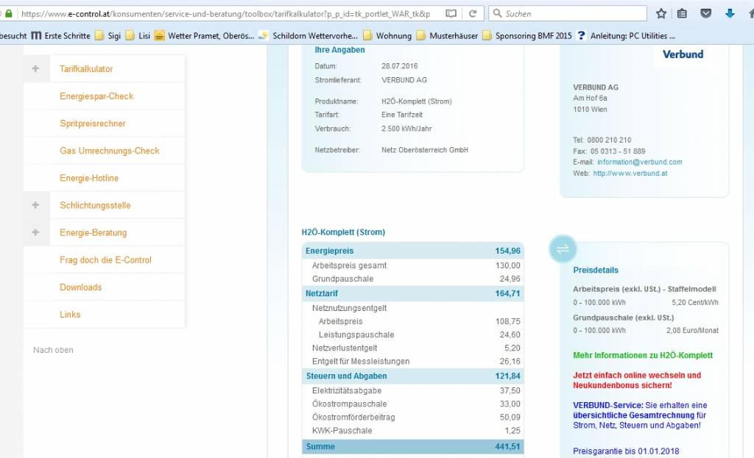754x458 pixels.
Task: Open the Links sidebar entry
Action: [70, 315]
